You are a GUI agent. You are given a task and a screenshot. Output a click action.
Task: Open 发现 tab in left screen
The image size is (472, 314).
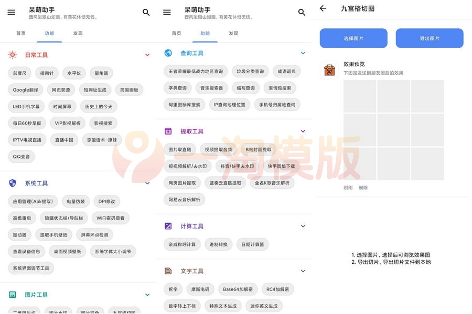point(78,33)
